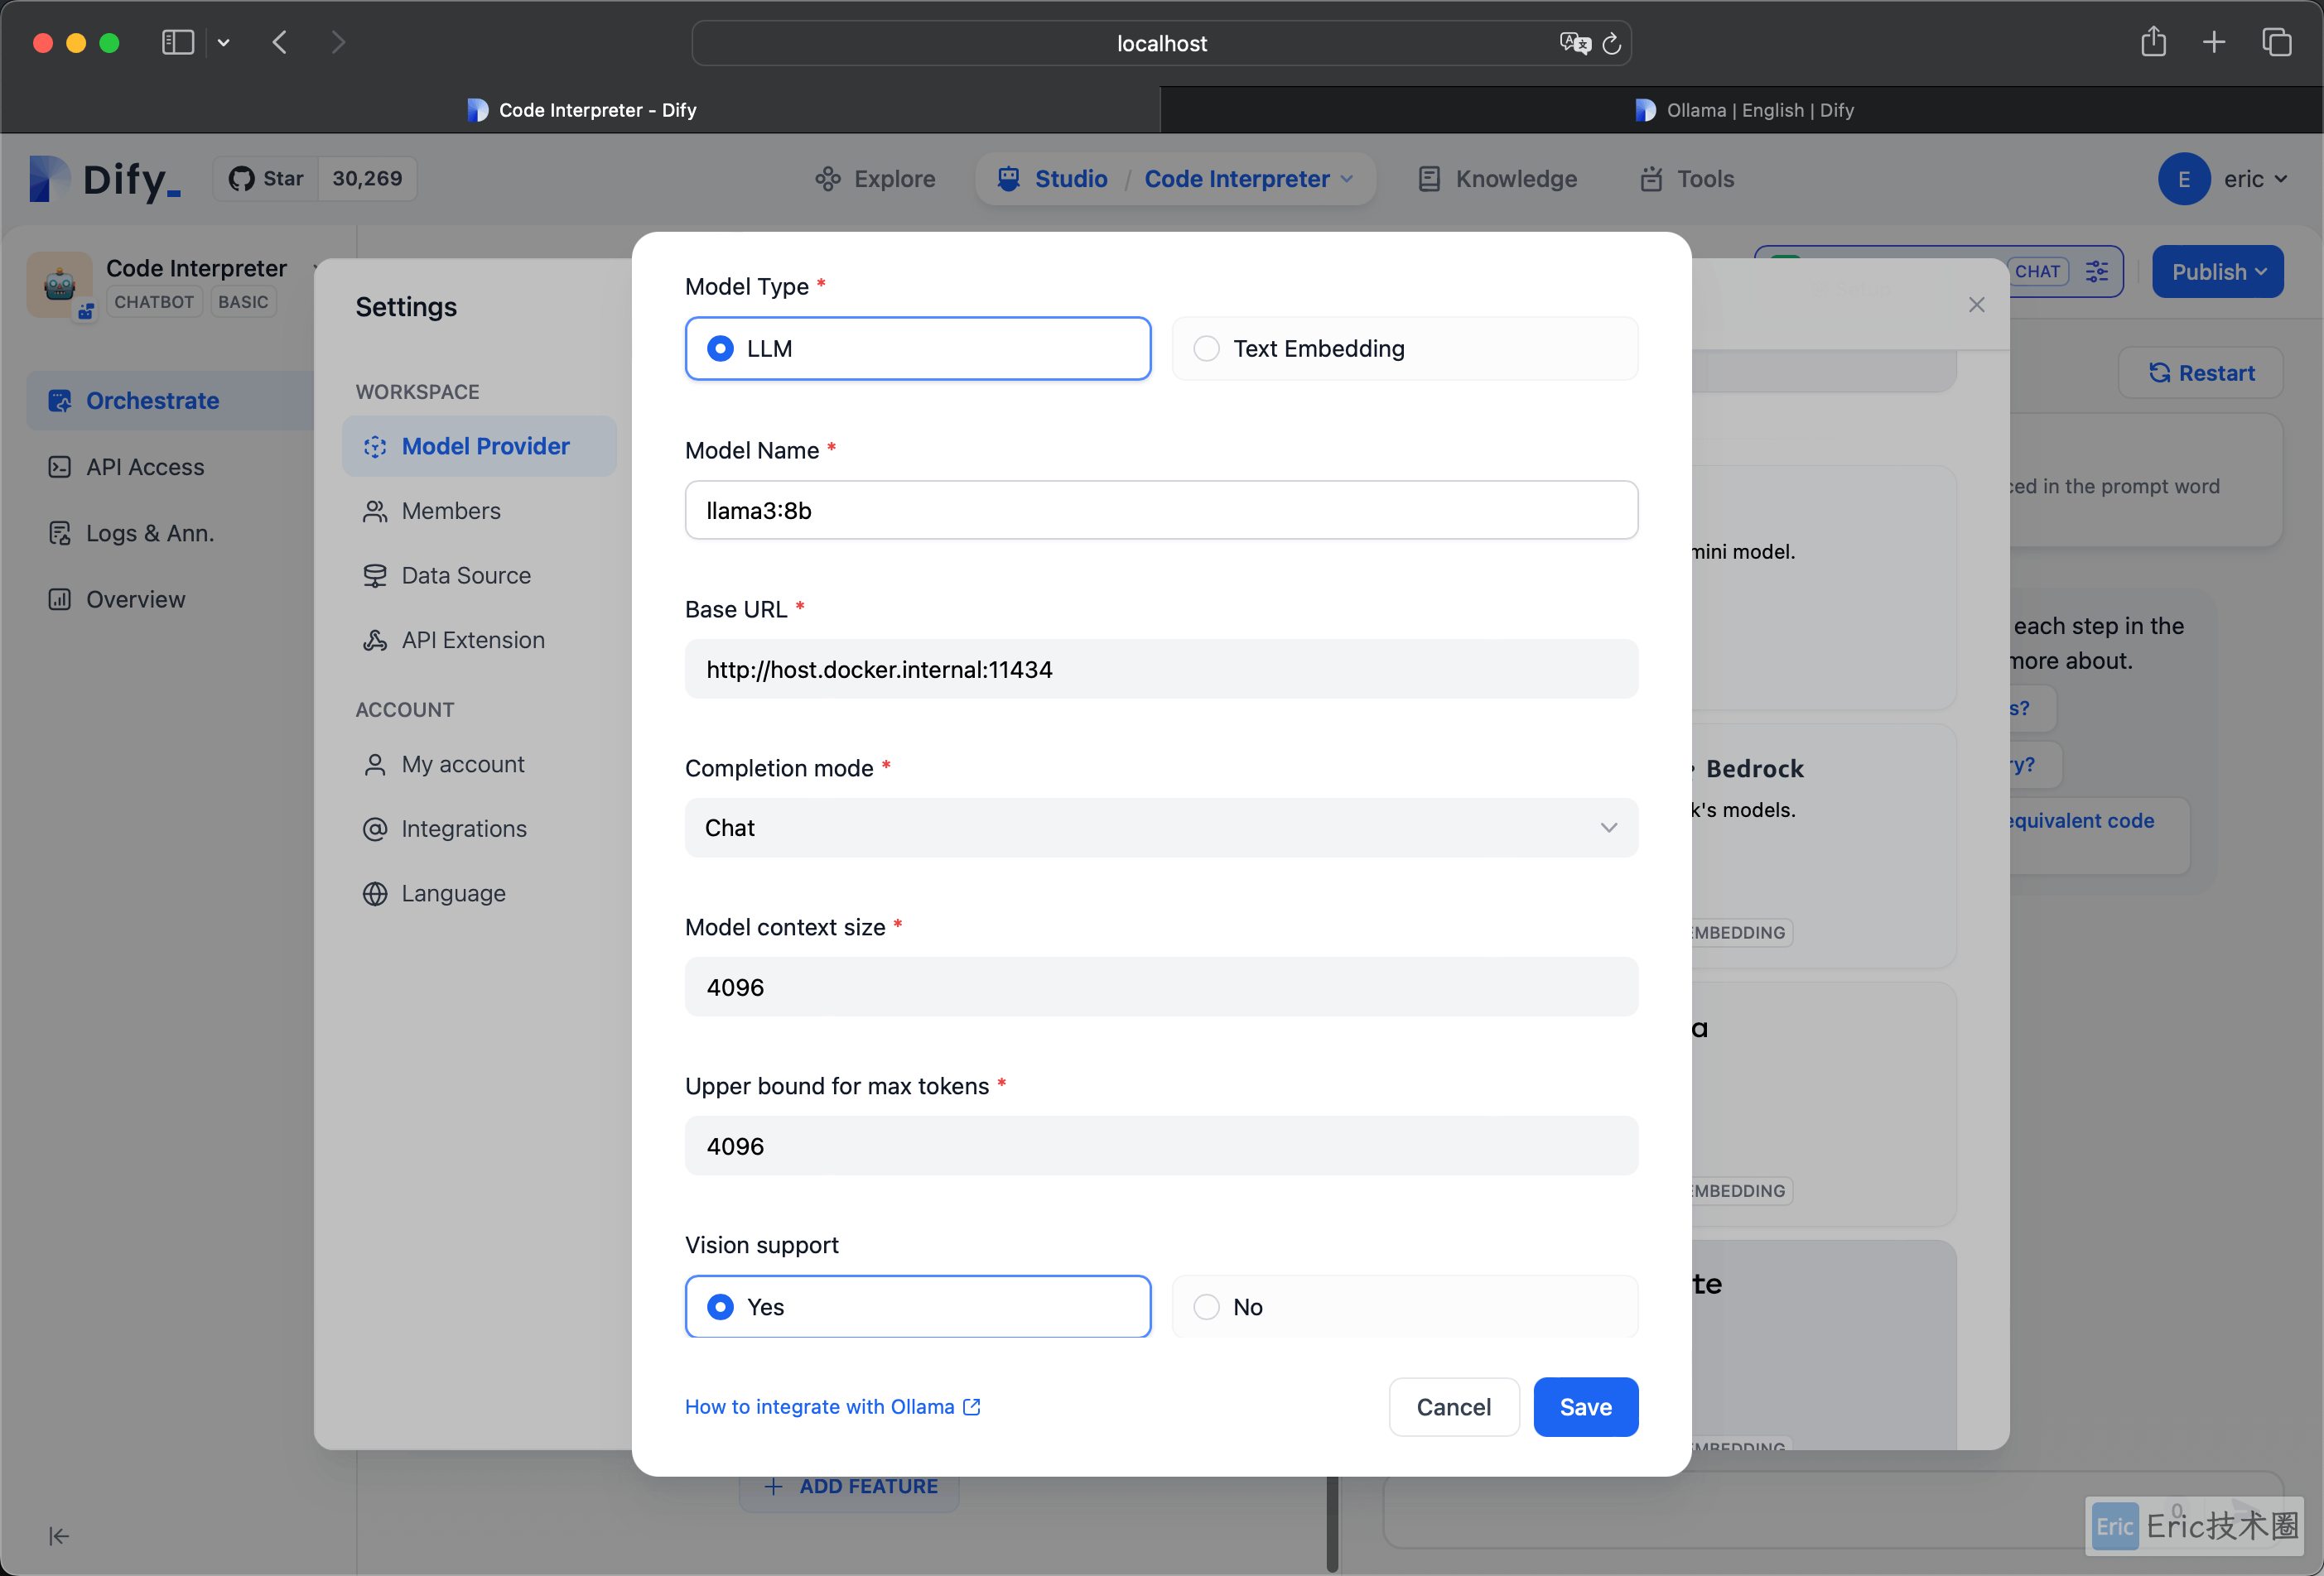This screenshot has height=1576, width=2324.
Task: Click the 30,269 star count
Action: tap(367, 179)
